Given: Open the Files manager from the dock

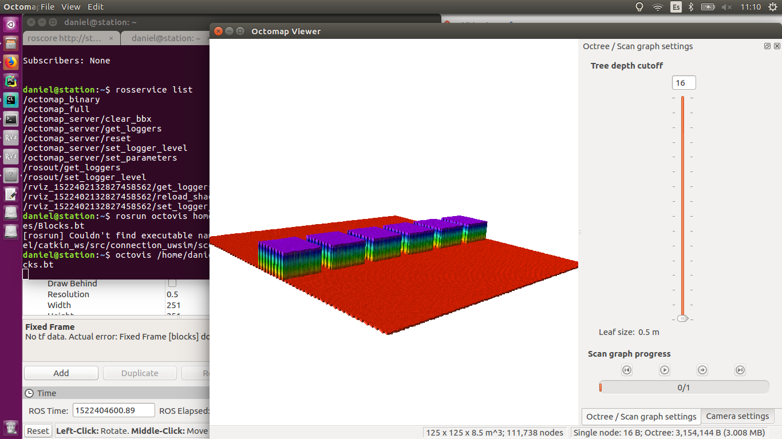Looking at the screenshot, I should [11, 43].
